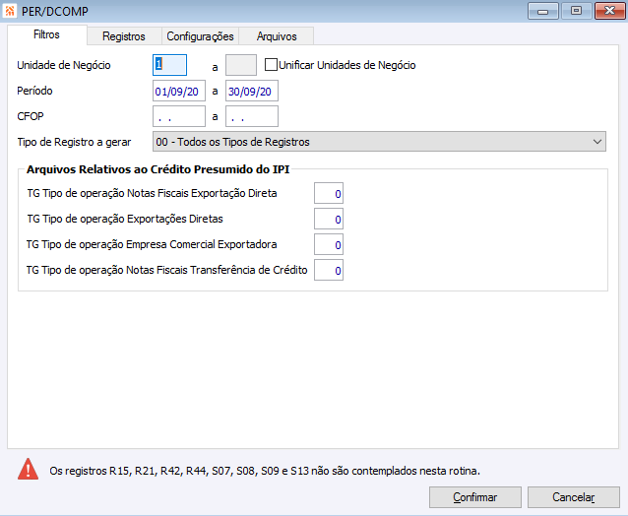Open the Tipo de Registro a gerar dropdown

(x=379, y=142)
